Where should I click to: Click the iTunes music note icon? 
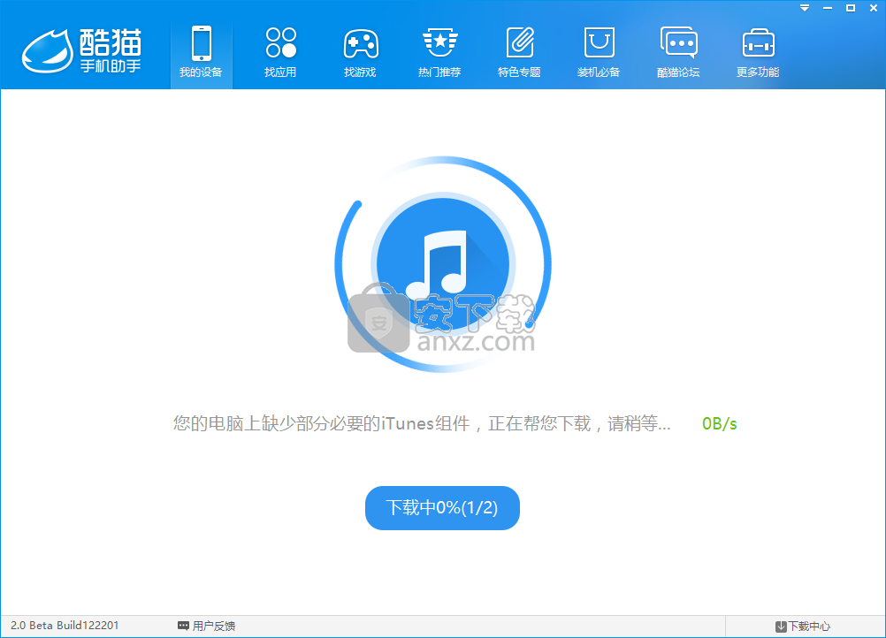click(443, 263)
